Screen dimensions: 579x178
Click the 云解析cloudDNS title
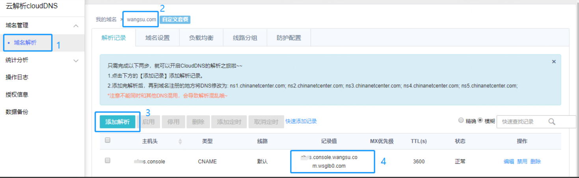coord(32,6)
